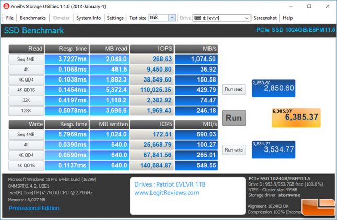
Task: Maximize the Anvil's Storage Utilities window
Action: 309,6
